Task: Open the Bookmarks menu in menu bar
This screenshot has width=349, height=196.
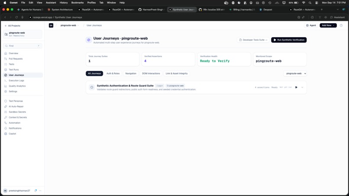Action: pyautogui.click(x=77, y=3)
